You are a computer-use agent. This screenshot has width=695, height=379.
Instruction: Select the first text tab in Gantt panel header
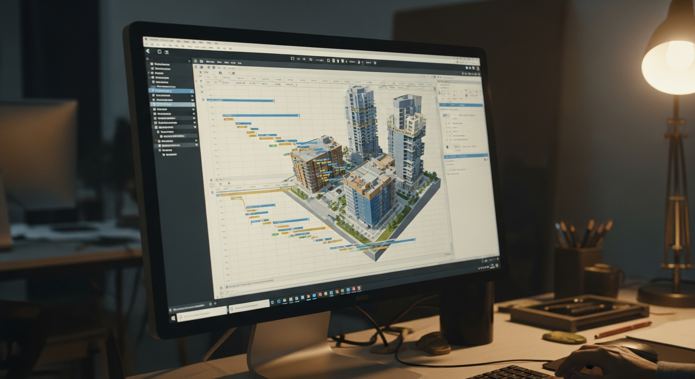pos(210,62)
